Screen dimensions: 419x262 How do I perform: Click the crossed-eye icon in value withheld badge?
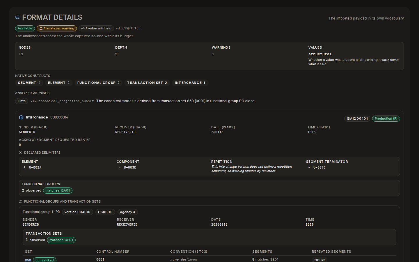(x=83, y=29)
